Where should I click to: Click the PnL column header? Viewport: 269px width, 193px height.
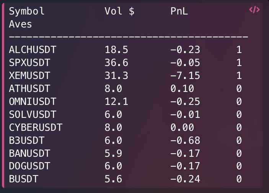click(x=179, y=11)
